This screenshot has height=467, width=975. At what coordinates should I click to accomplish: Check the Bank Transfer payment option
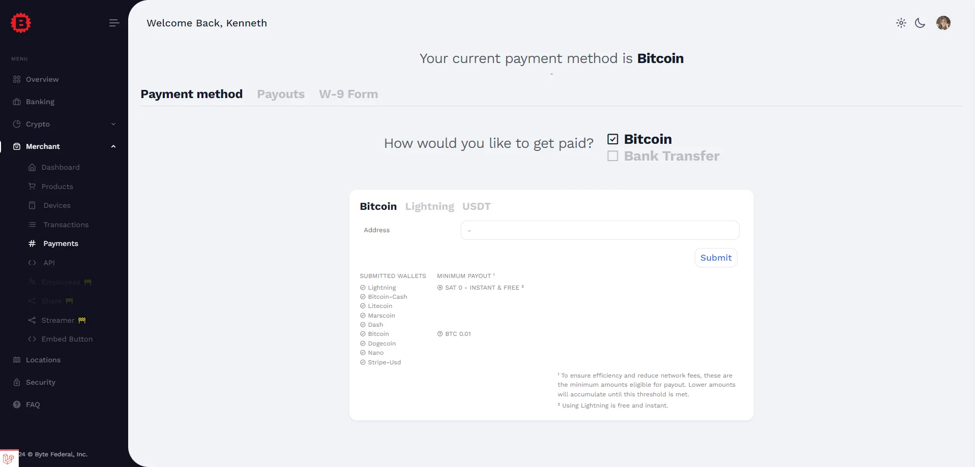(x=612, y=156)
